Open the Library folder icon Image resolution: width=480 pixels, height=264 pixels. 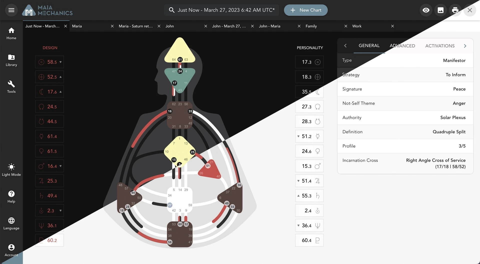(11, 60)
